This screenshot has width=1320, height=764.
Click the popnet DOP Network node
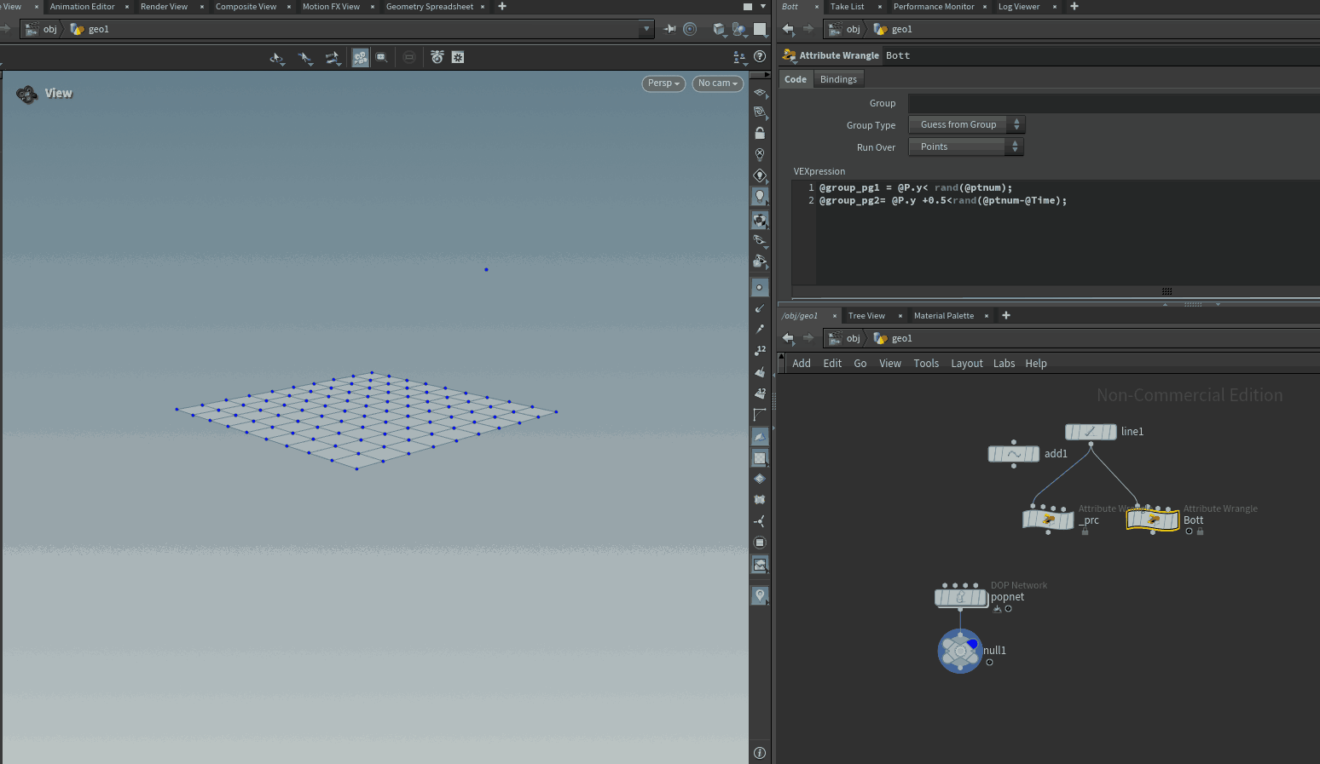(x=960, y=598)
